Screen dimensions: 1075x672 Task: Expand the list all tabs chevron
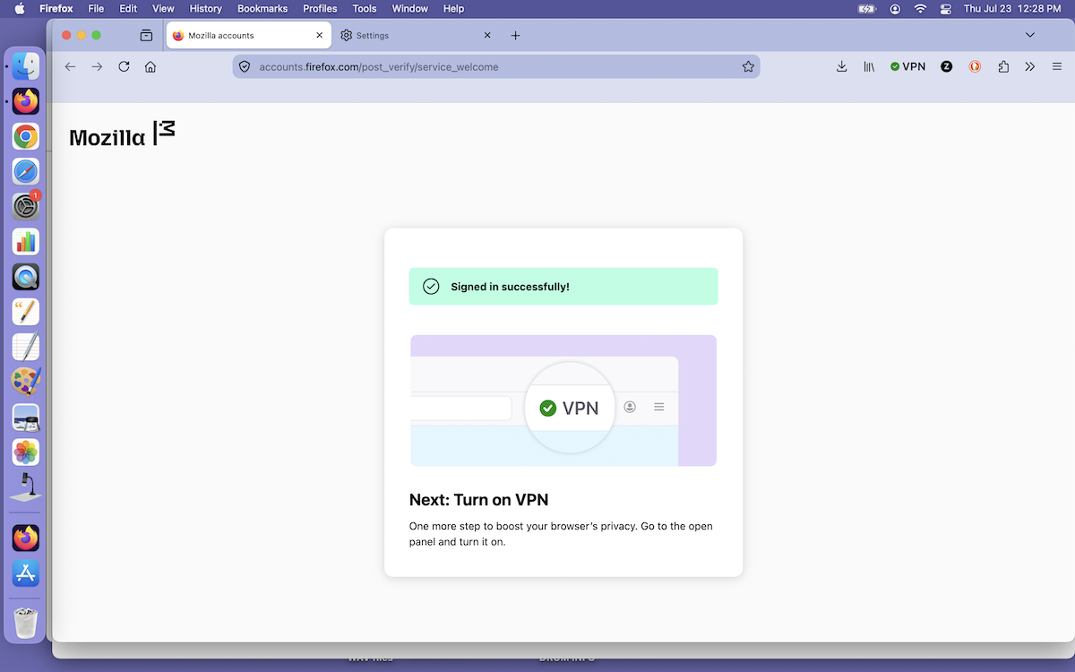[x=1030, y=35]
